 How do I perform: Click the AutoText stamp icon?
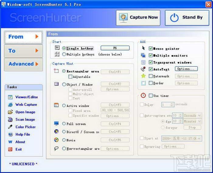143,69
